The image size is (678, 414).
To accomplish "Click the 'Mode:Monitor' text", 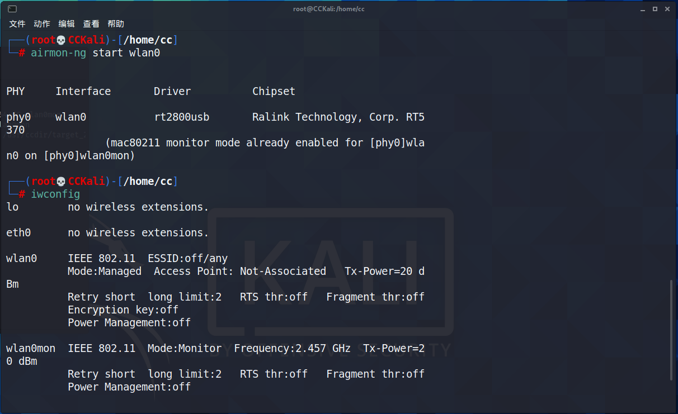I will coord(185,348).
